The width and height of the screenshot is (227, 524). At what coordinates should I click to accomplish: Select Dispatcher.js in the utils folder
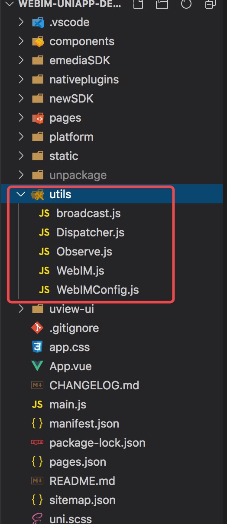(x=90, y=232)
